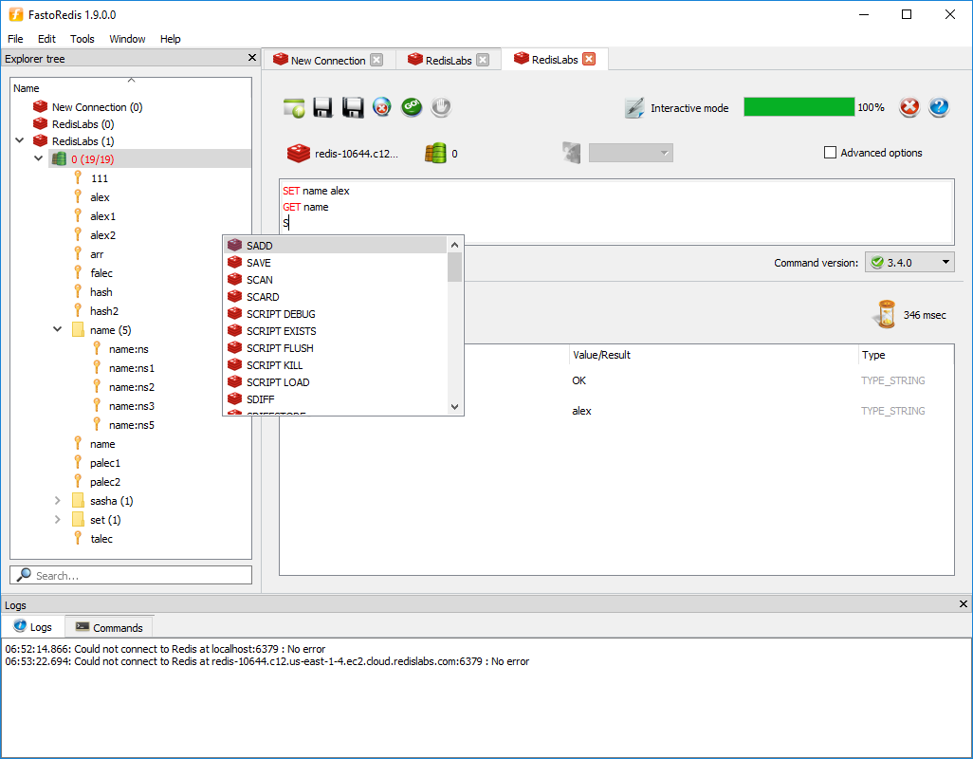Click the Name column header in Explorer tree
The height and width of the screenshot is (759, 973).
pos(131,88)
